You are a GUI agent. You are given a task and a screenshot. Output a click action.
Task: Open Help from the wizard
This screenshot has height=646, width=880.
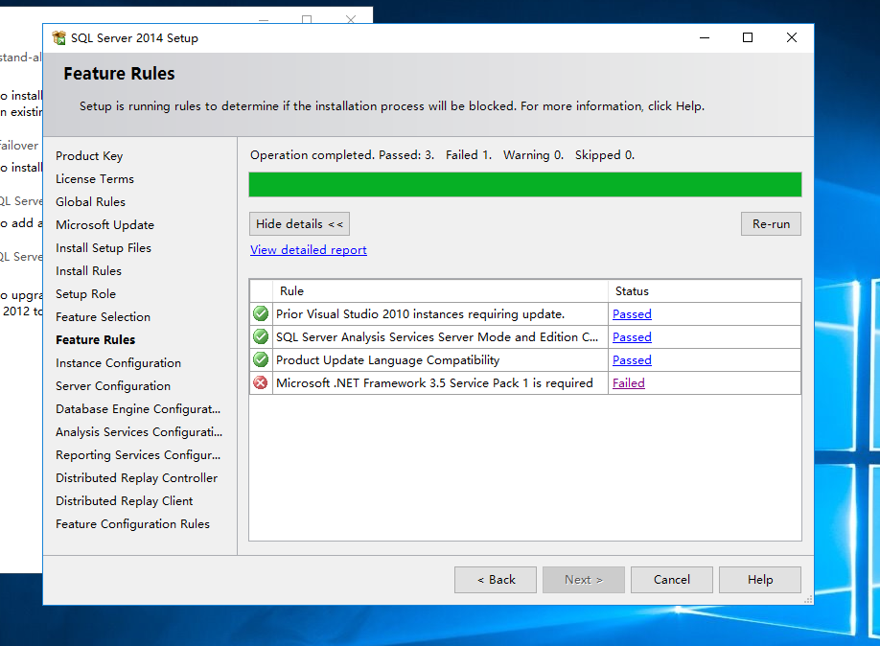point(759,579)
